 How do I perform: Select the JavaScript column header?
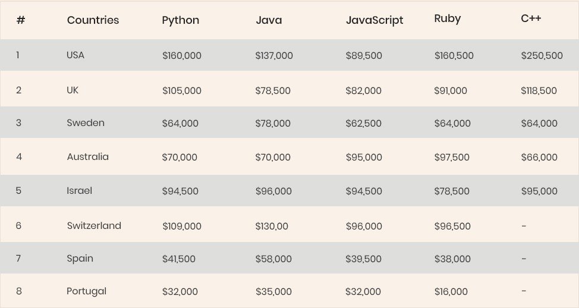[375, 20]
